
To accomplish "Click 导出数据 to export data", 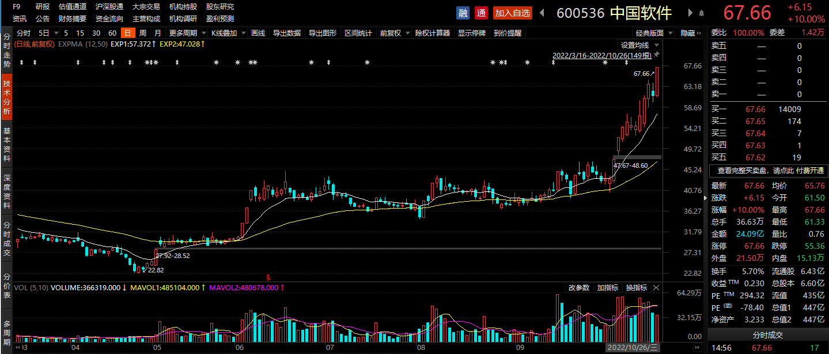I will coord(287,33).
